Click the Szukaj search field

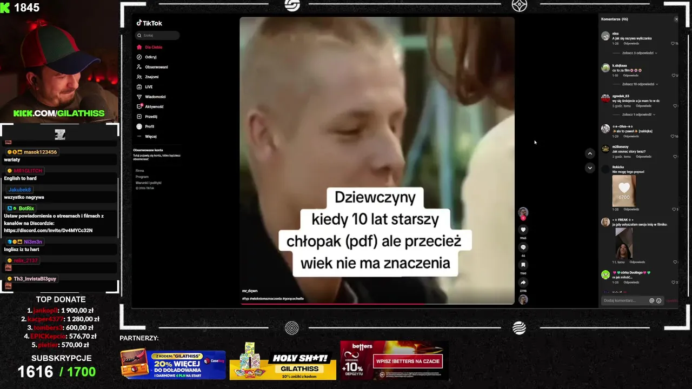[157, 35]
